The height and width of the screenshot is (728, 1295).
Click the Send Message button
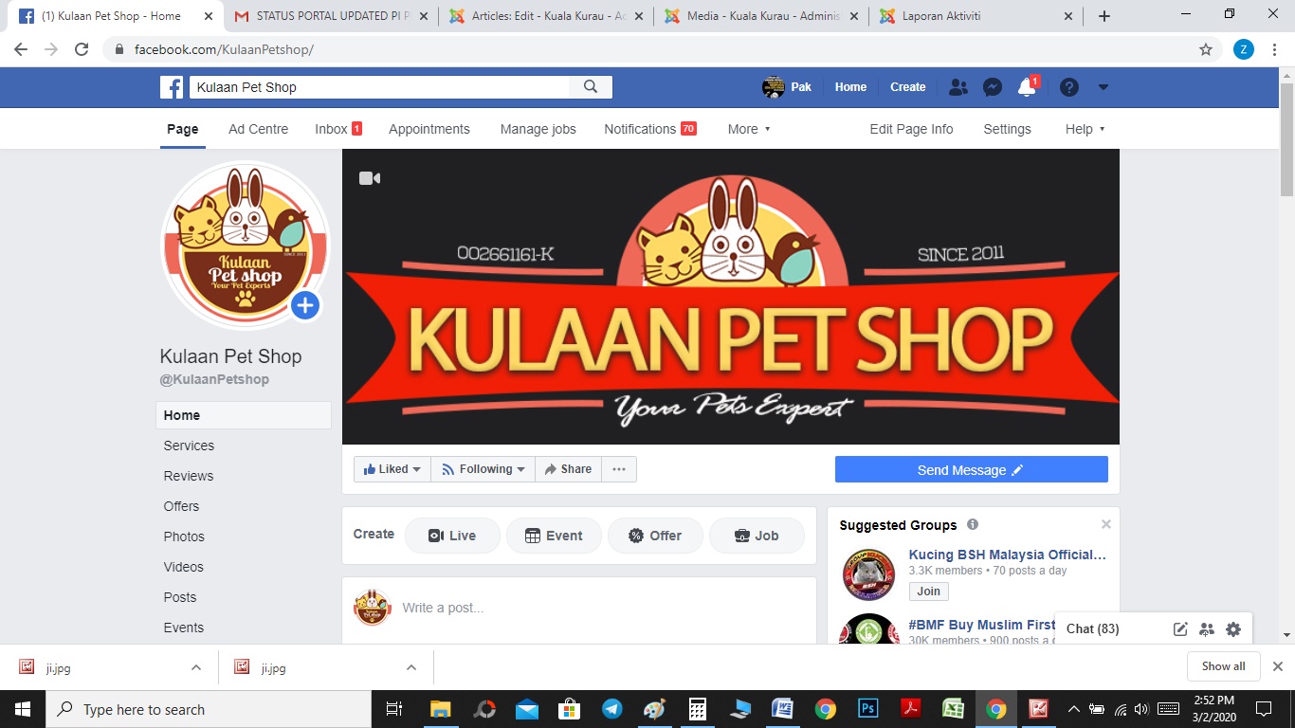[x=971, y=469]
